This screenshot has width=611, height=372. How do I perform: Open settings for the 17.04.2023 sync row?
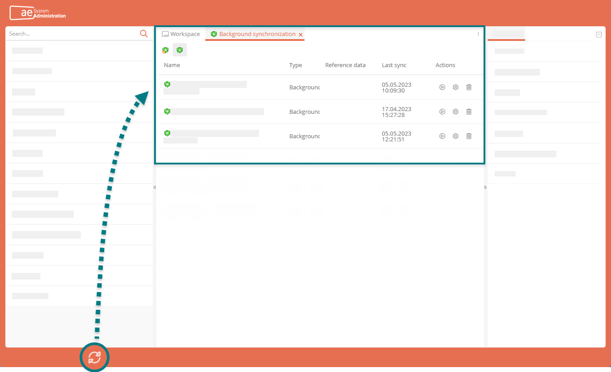[455, 112]
